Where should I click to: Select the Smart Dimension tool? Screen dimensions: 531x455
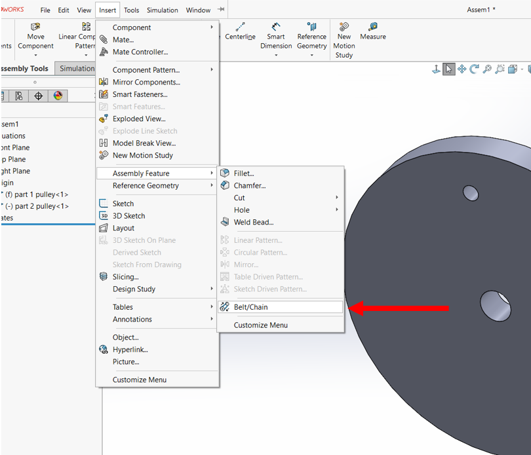[276, 36]
